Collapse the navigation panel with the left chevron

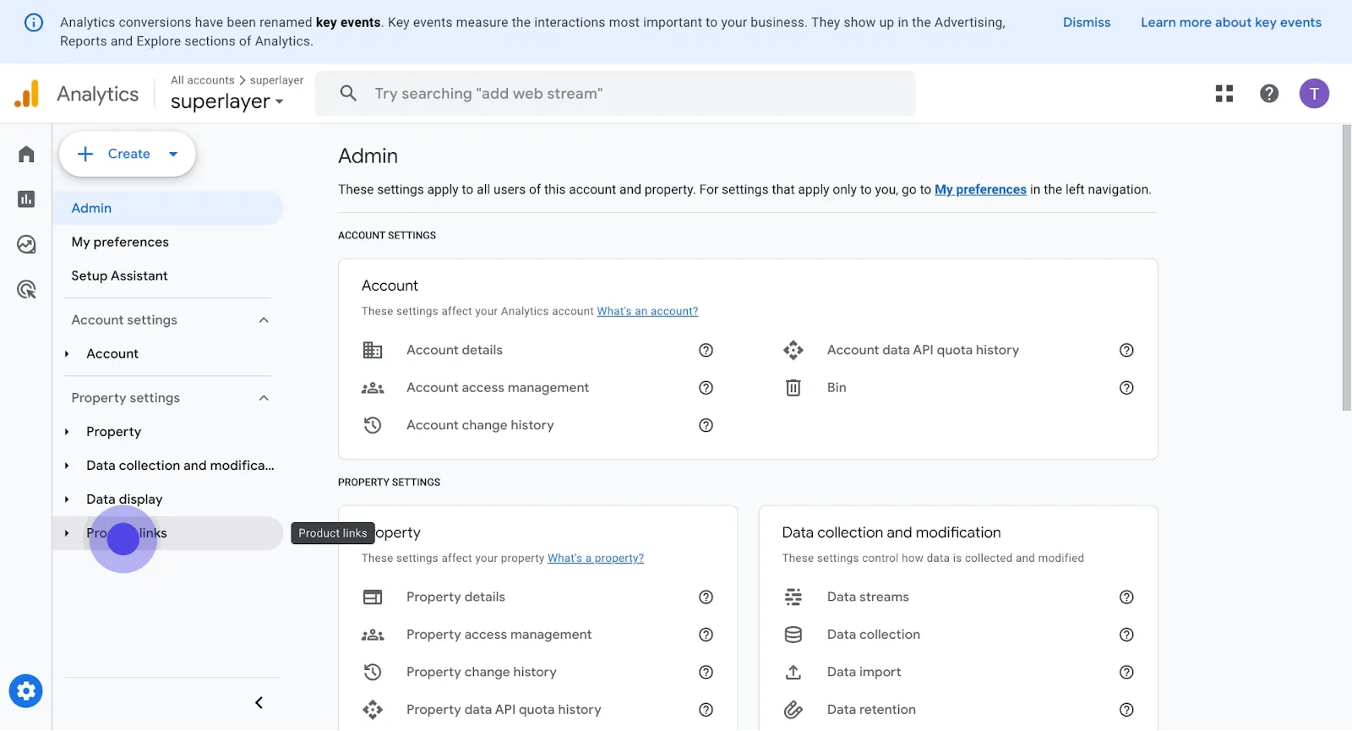point(259,703)
